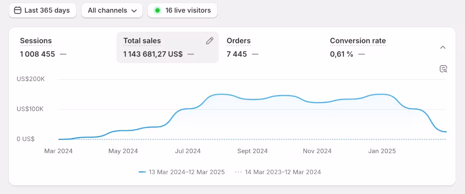Select the Total sales metric tab
Viewport: 465px width, 194px height.
point(168,47)
